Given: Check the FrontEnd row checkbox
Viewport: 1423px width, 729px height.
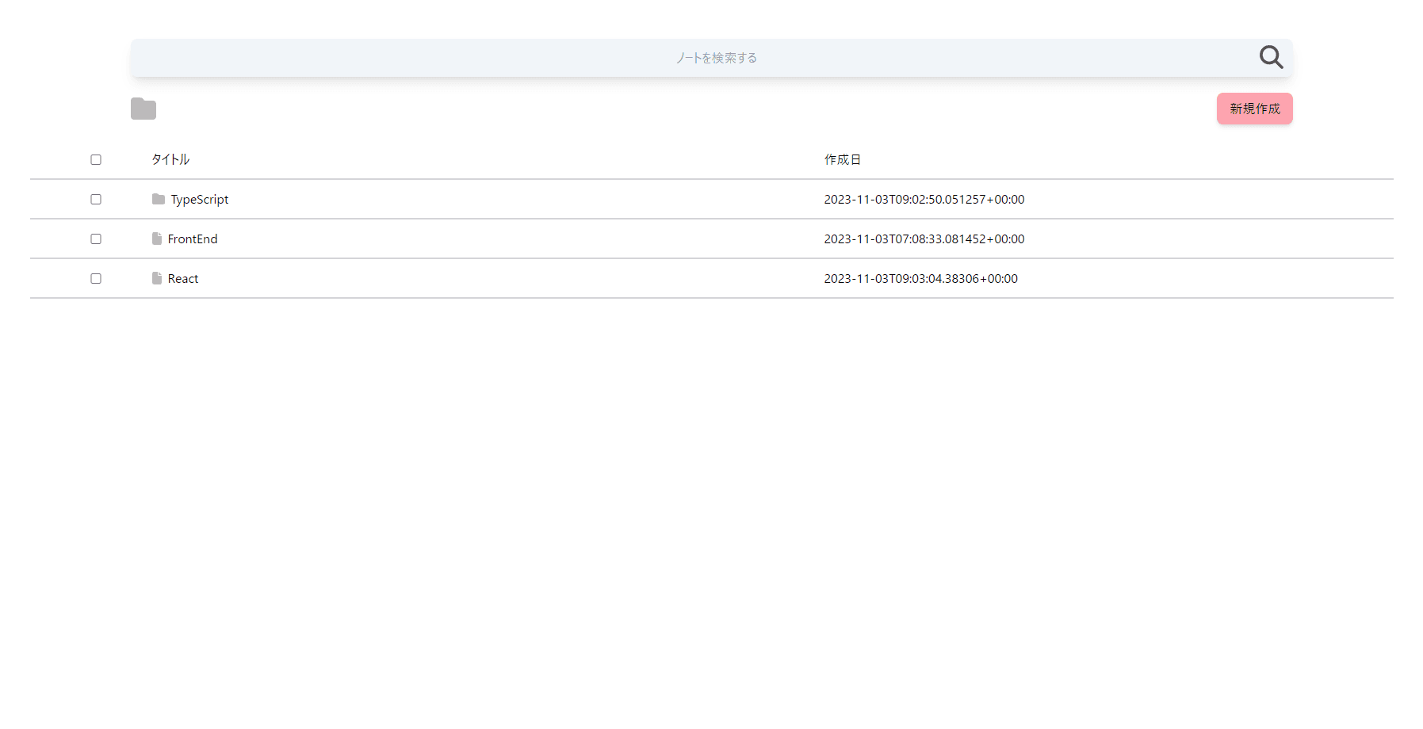Looking at the screenshot, I should pos(96,239).
